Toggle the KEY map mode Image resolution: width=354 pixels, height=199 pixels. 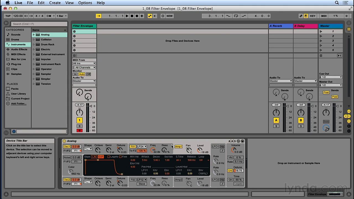[x=313, y=16]
